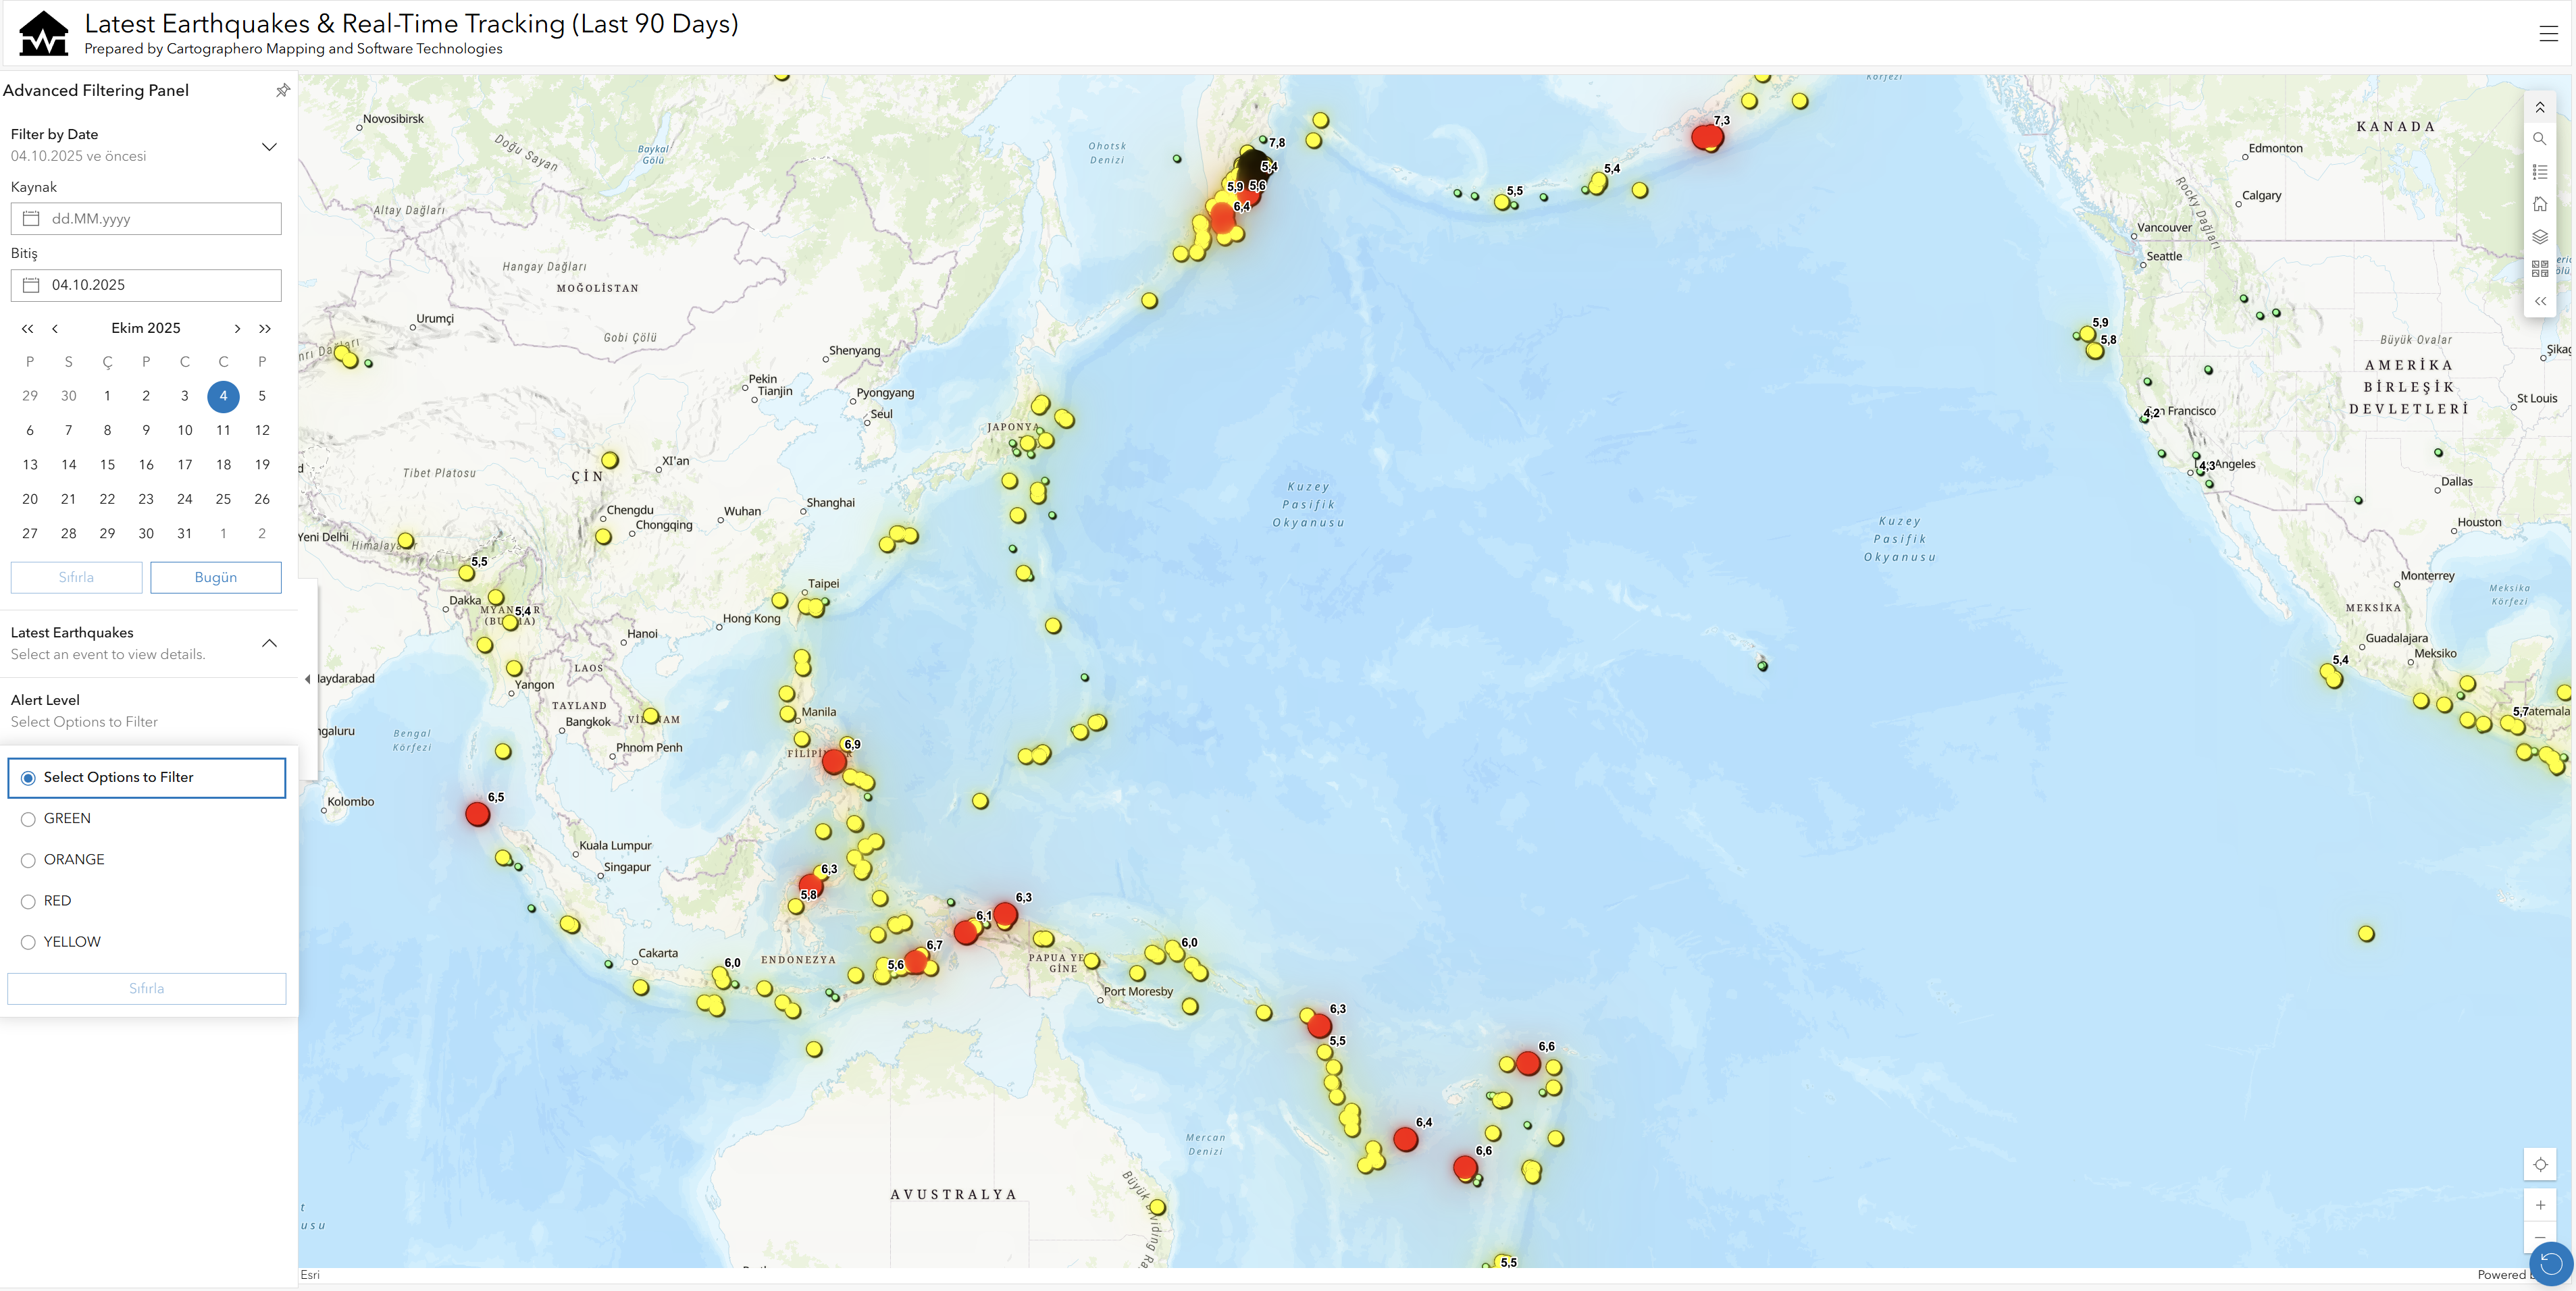Select day 15 in the October calendar

[107, 464]
